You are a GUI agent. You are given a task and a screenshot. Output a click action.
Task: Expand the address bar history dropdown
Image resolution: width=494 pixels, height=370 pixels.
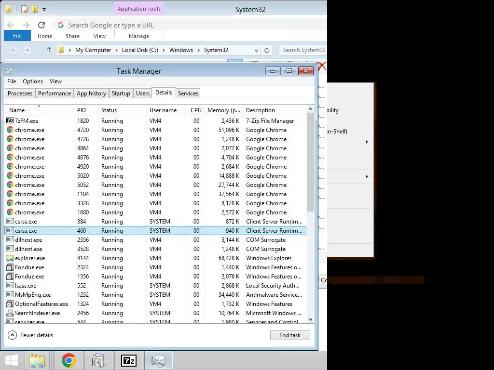(x=256, y=50)
